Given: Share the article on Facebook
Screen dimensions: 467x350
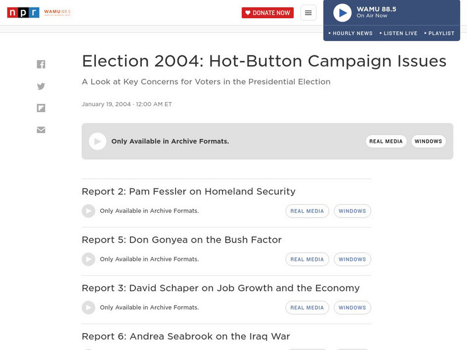Looking at the screenshot, I should point(41,64).
